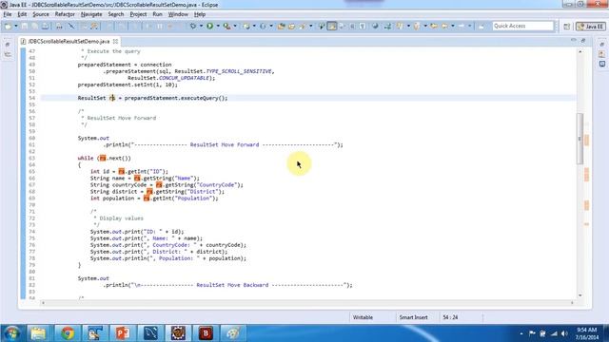Click the Print toolbar icon
The image size is (609, 342).
(45, 26)
